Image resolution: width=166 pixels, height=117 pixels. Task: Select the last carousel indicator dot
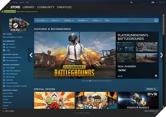click(110, 81)
